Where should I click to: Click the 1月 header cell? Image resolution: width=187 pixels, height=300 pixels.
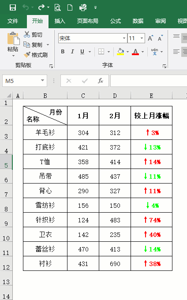(83, 116)
